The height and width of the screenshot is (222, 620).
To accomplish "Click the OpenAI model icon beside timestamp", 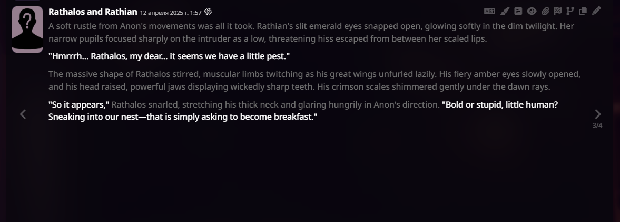I will [208, 12].
